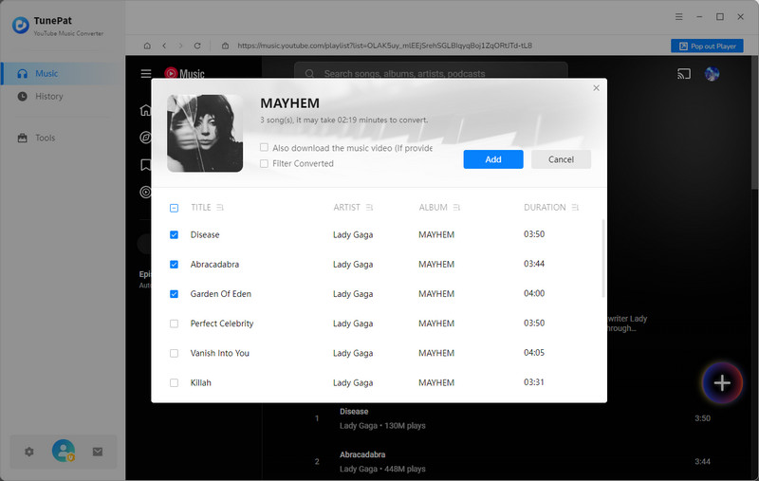759x481 pixels.
Task: Click the 03:31 duration value
Action: [x=534, y=382]
